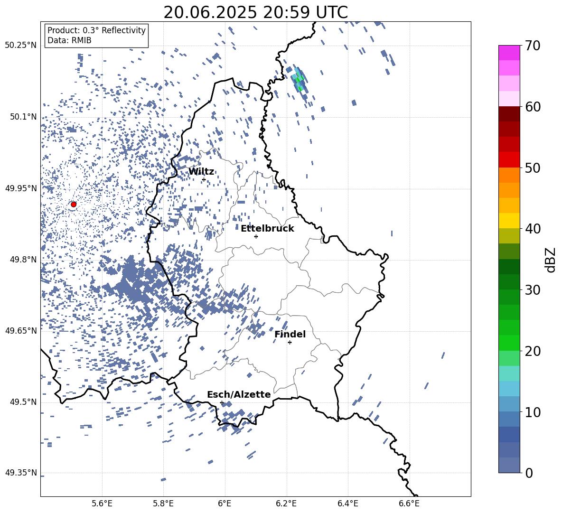The height and width of the screenshot is (513, 562).
Task: Click the title 20.06.2025 20:59 UTC
Action: click(255, 12)
